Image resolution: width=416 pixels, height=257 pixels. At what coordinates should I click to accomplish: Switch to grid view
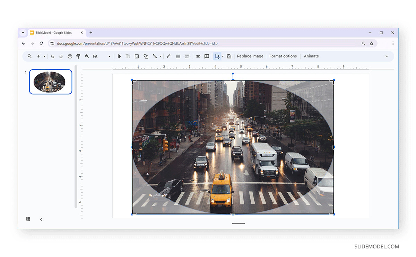tap(28, 219)
